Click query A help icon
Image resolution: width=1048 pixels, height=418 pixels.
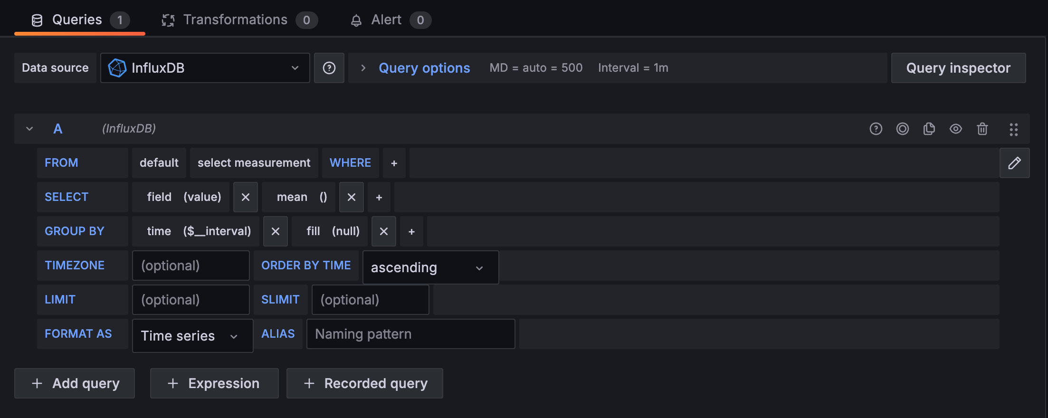tap(876, 129)
